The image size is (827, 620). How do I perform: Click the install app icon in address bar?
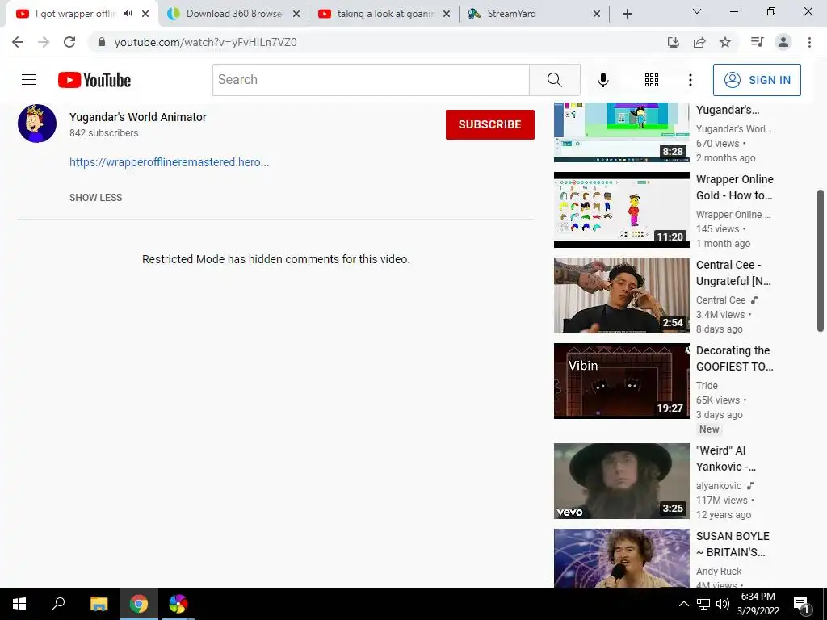[674, 42]
